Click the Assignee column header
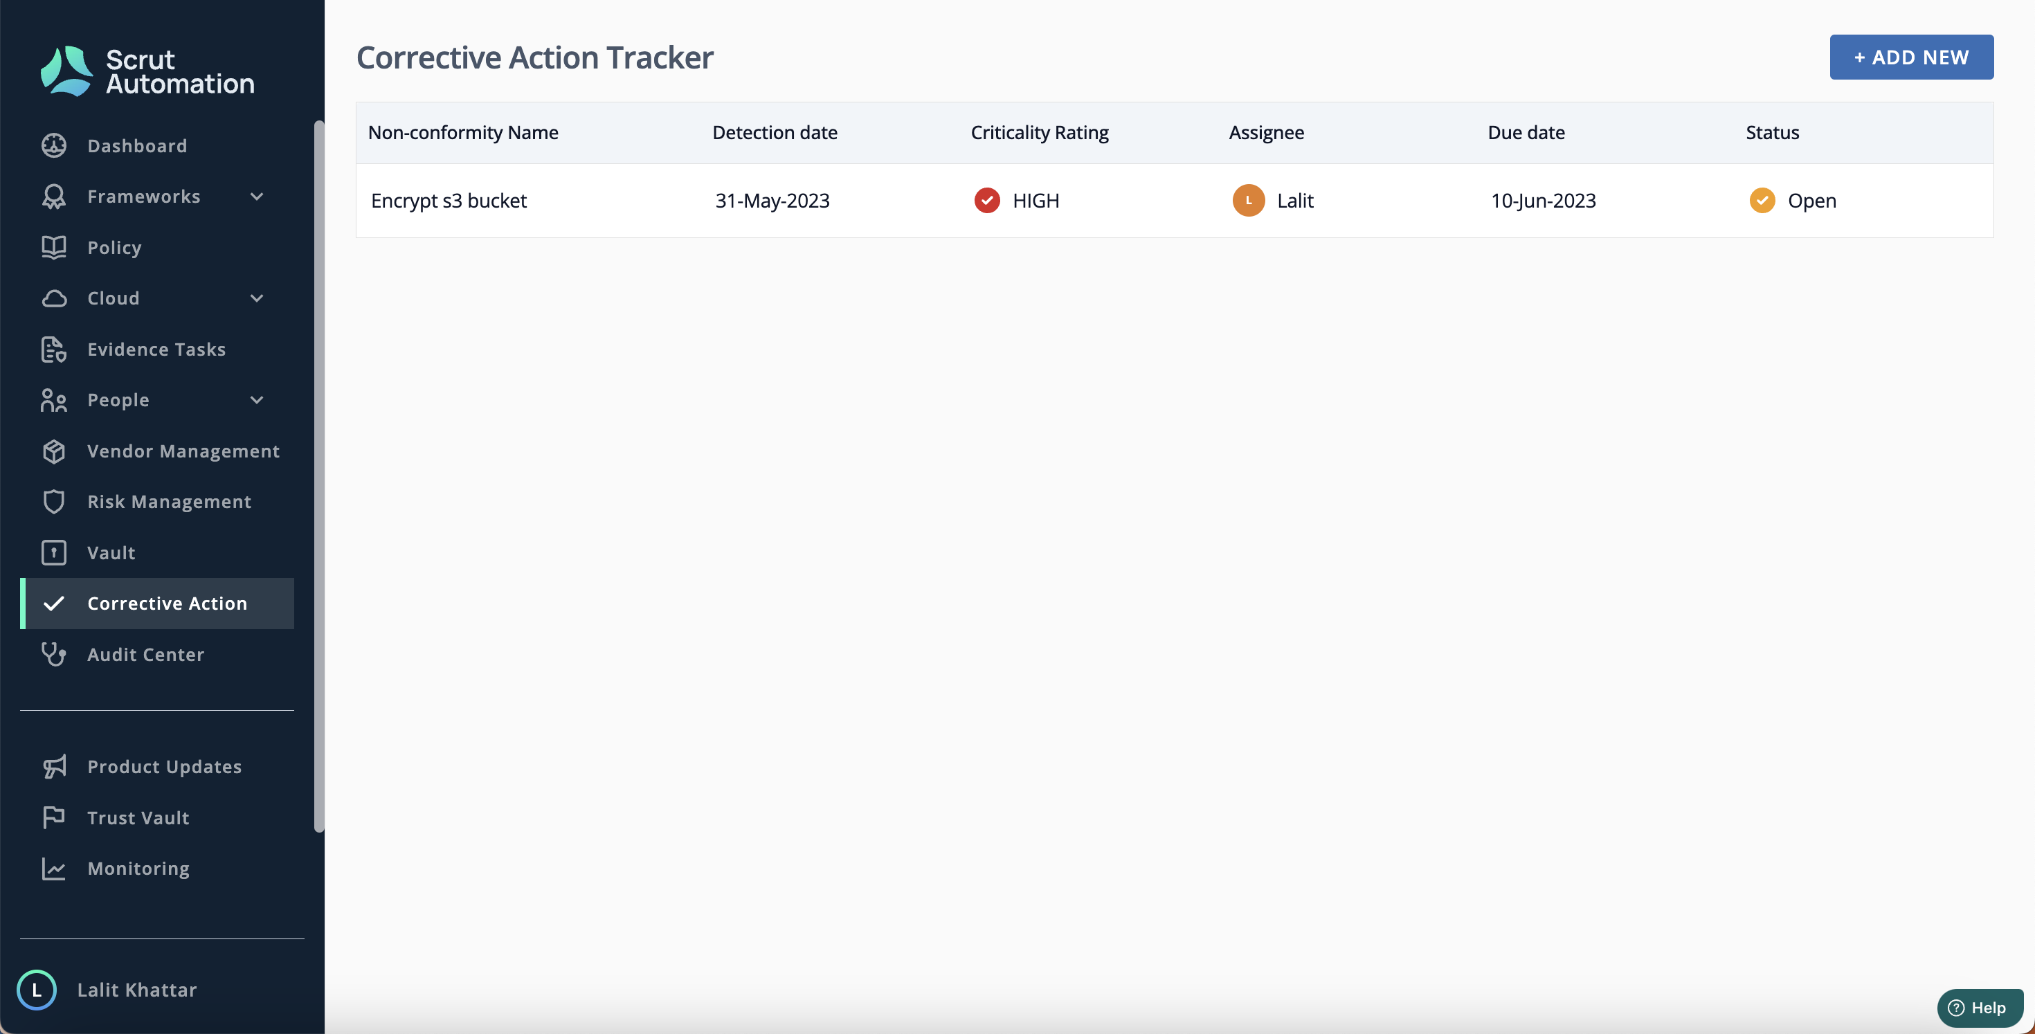The image size is (2035, 1034). 1267,133
